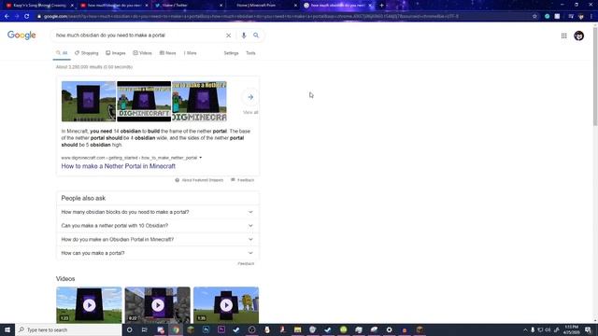Close the Minecraft Home tab

pos(295,6)
